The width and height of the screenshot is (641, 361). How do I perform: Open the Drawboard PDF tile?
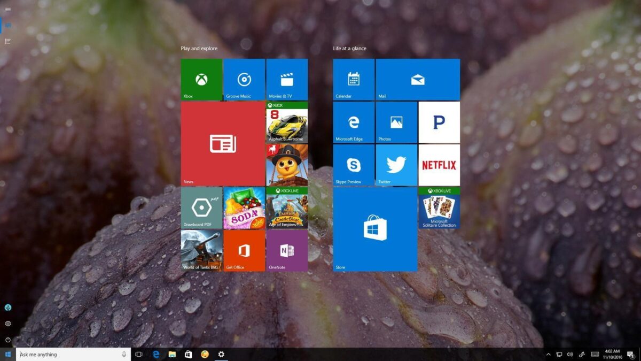[201, 208]
